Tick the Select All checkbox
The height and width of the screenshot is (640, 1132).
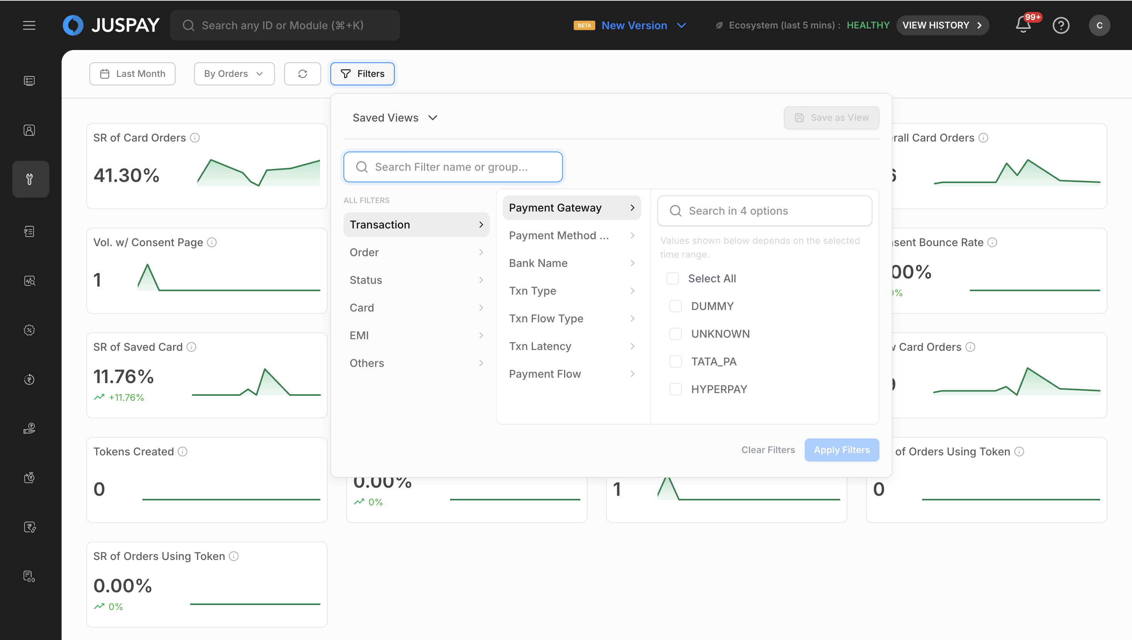(x=672, y=279)
